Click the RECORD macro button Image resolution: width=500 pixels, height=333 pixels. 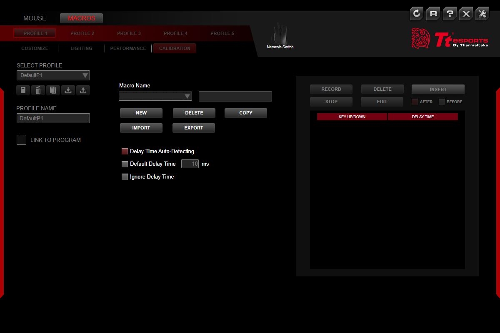(x=331, y=89)
